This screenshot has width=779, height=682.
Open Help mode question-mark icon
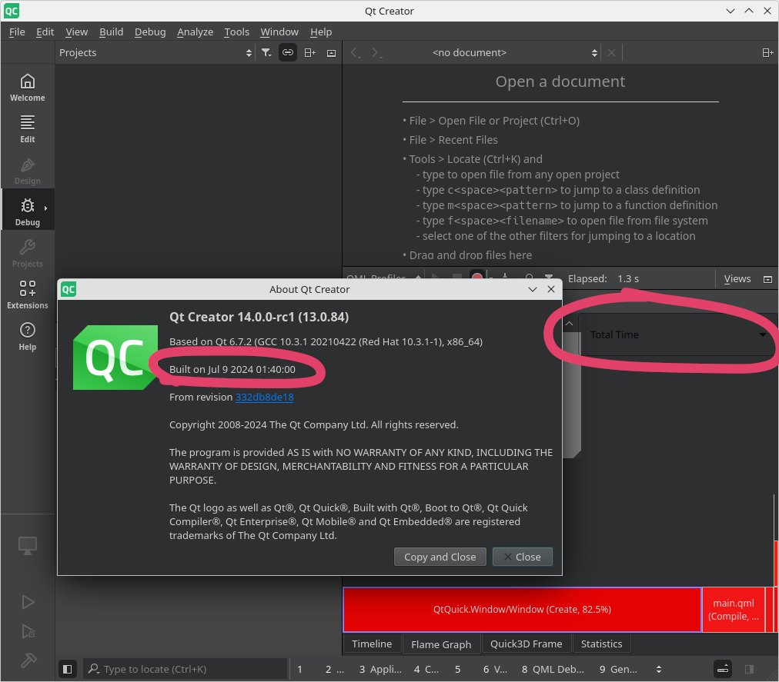[x=27, y=330]
